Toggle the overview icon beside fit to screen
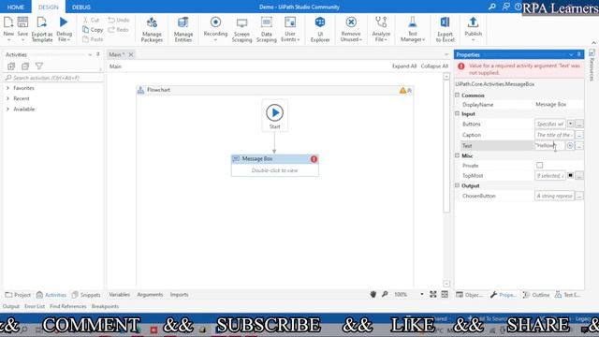 pos(445,294)
